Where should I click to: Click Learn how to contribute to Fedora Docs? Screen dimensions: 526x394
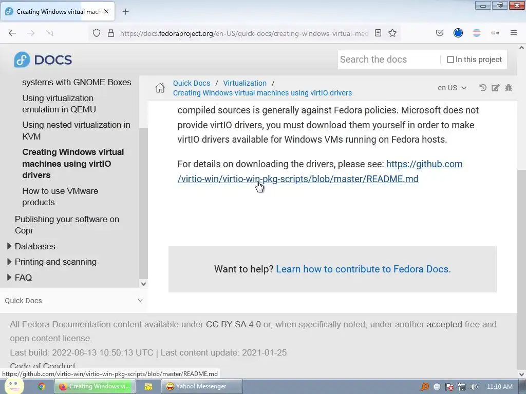(363, 269)
